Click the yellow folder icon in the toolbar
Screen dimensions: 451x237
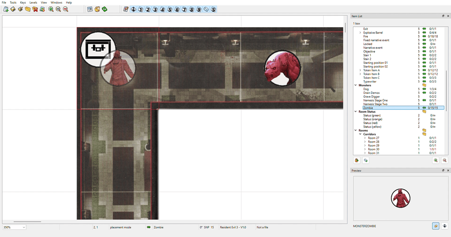(x=28, y=9)
